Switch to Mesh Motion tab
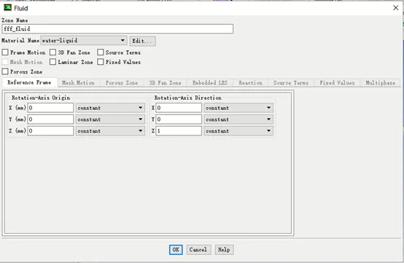The image size is (404, 263). coord(78,83)
